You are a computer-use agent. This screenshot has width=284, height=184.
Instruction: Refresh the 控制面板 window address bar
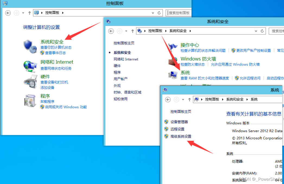click(159, 13)
